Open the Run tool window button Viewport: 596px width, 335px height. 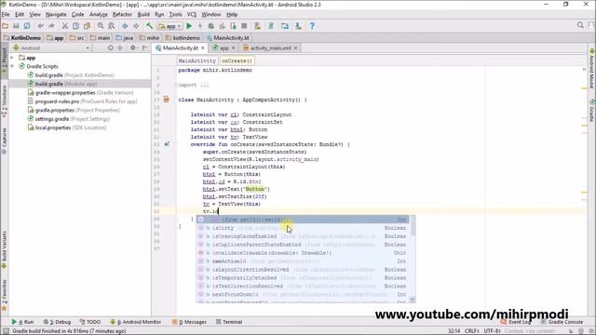22,322
